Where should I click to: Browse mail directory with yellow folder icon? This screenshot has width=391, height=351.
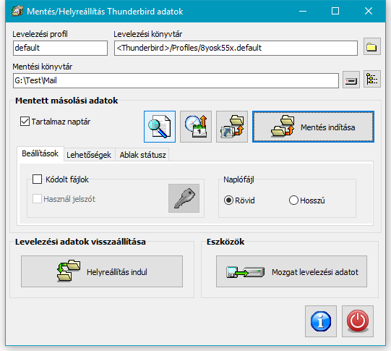click(371, 47)
